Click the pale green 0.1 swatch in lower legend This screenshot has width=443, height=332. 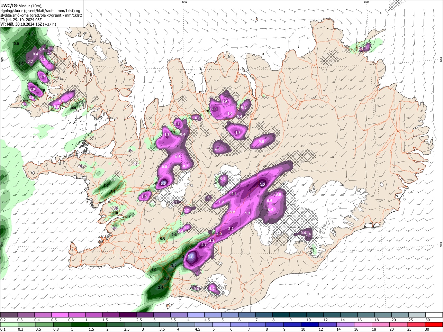(x=9, y=325)
